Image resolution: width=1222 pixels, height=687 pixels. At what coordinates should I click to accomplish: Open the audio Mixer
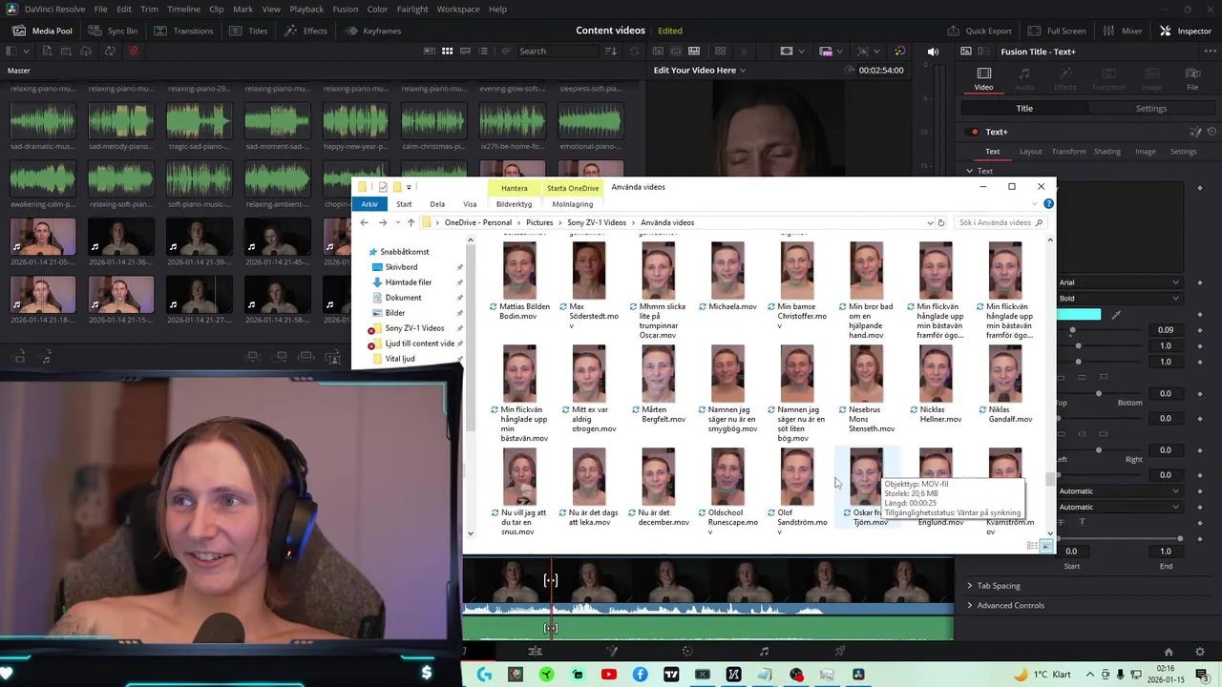pos(1122,31)
